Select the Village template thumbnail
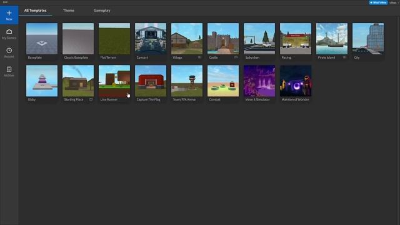The width and height of the screenshot is (400, 225). tap(187, 39)
